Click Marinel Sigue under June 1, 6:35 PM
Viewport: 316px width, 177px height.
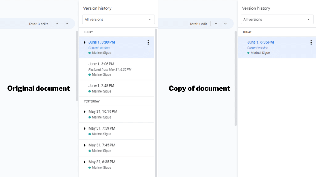click(x=260, y=53)
